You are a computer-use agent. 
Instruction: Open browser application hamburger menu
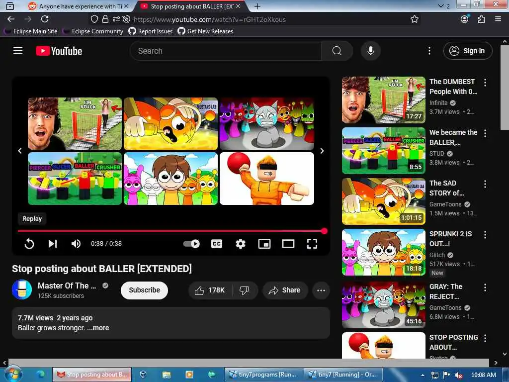[x=498, y=19]
